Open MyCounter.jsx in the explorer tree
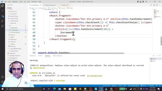The image size is (162, 91). click(15, 32)
